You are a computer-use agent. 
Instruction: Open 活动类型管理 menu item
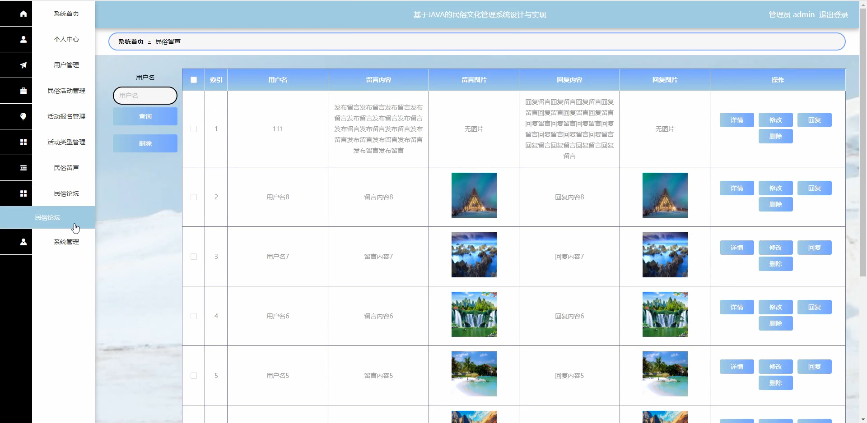click(66, 142)
